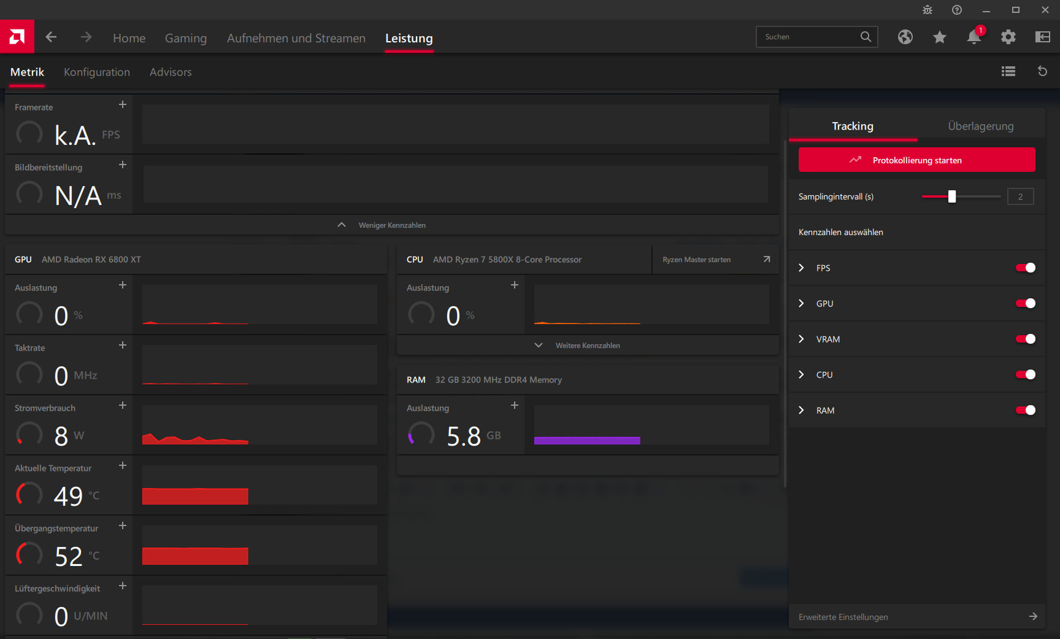Add Bildbereitstellung metric with plus icon
The image size is (1060, 639).
click(123, 165)
